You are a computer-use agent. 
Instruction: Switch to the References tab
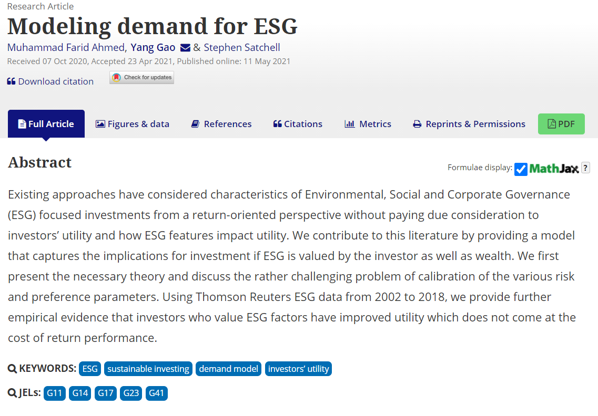pos(221,124)
